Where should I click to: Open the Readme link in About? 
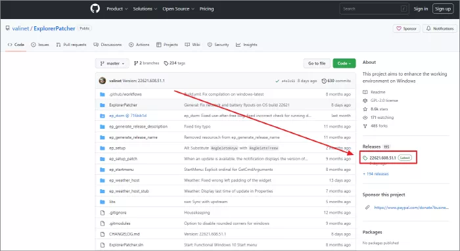[374, 92]
